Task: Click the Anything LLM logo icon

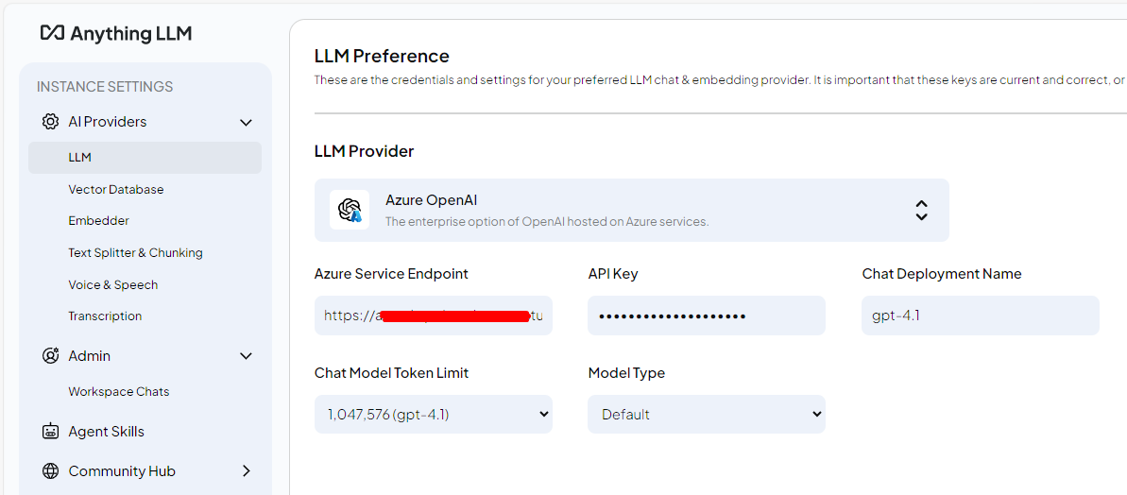Action: 53,33
